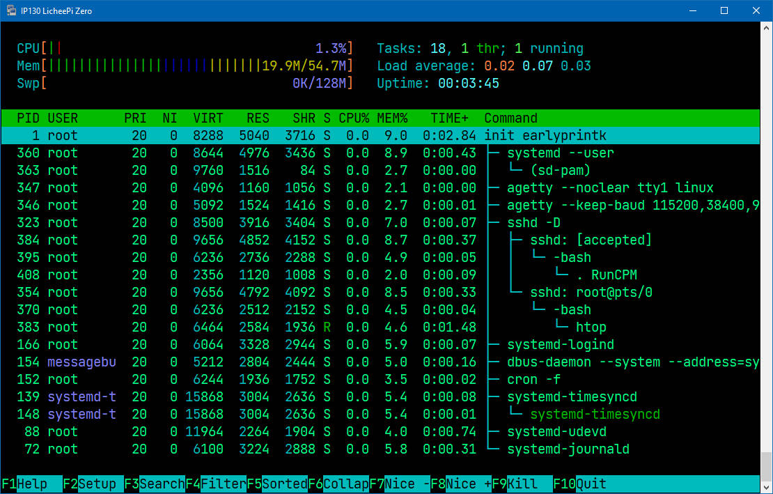Collapse the tree using F6 Collap button
773x494 pixels.
coord(338,484)
